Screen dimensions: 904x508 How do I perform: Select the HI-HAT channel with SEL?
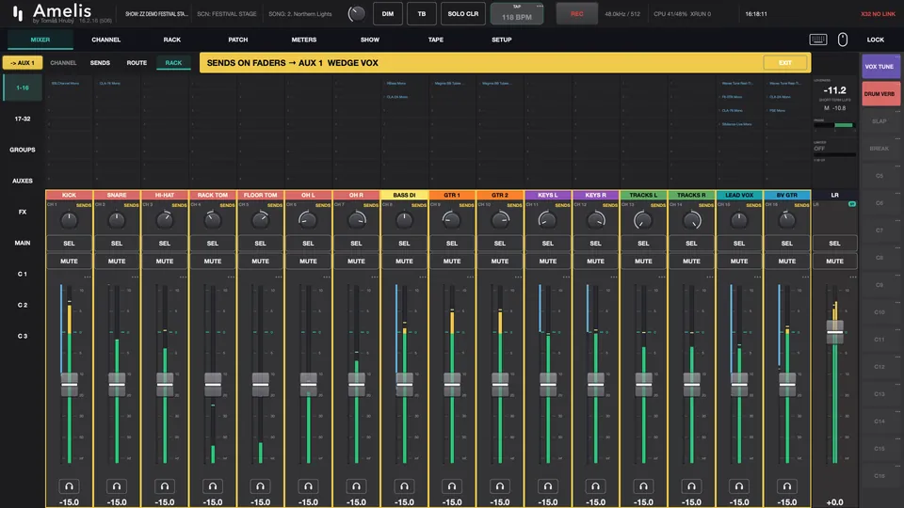point(165,243)
